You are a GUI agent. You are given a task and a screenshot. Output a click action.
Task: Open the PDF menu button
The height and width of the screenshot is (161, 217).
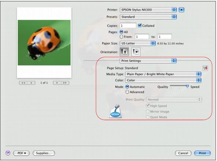pyautogui.click(x=22, y=153)
